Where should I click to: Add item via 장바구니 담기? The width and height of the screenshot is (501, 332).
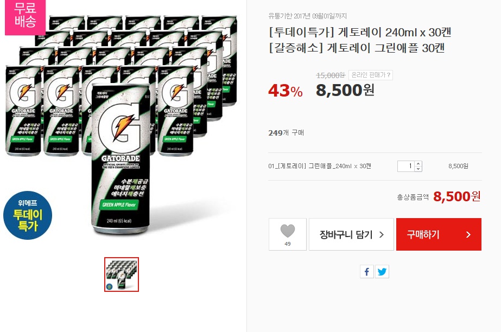[351, 234]
